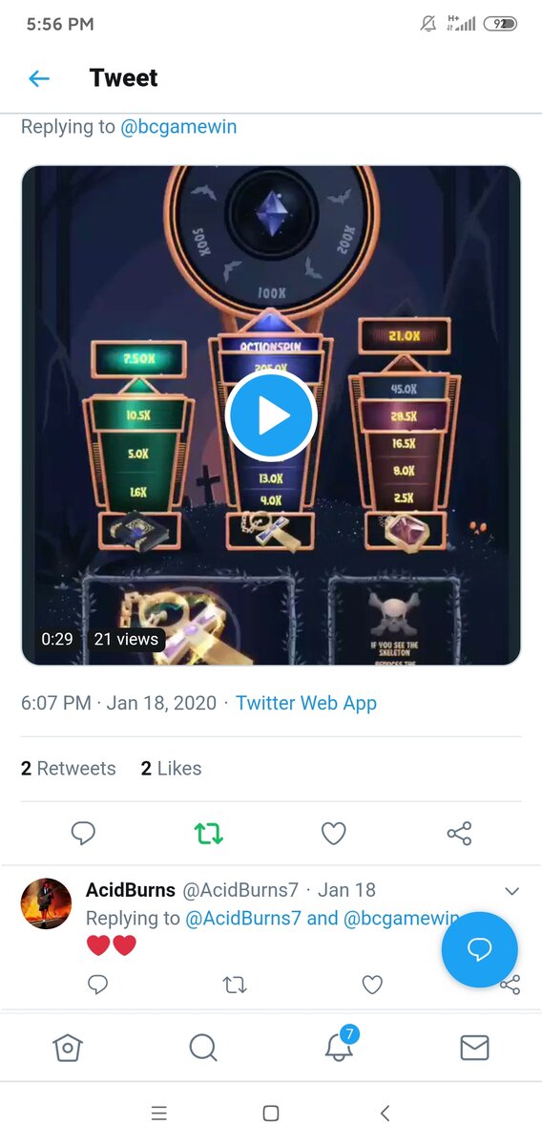The width and height of the screenshot is (542, 1146).
Task: Share the main tweet
Action: 459,834
